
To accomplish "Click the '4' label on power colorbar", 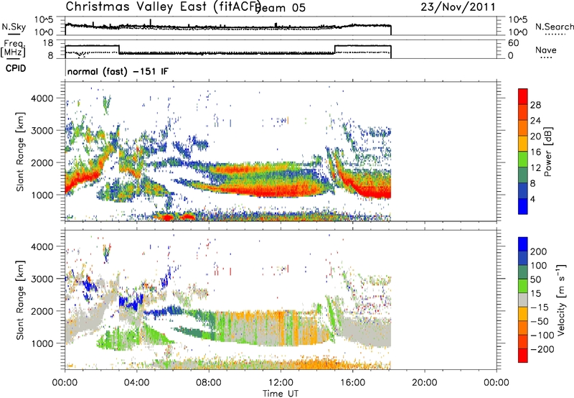I will tap(532, 199).
